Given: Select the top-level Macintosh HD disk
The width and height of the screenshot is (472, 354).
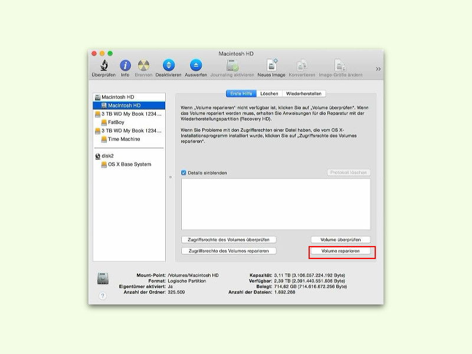Looking at the screenshot, I should pos(129,97).
